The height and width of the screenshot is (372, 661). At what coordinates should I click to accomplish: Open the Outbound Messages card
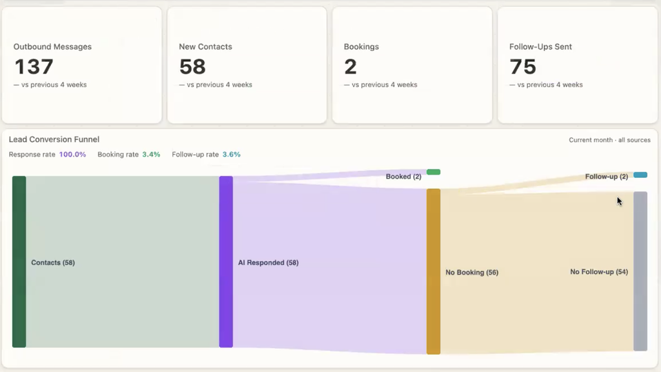82,65
